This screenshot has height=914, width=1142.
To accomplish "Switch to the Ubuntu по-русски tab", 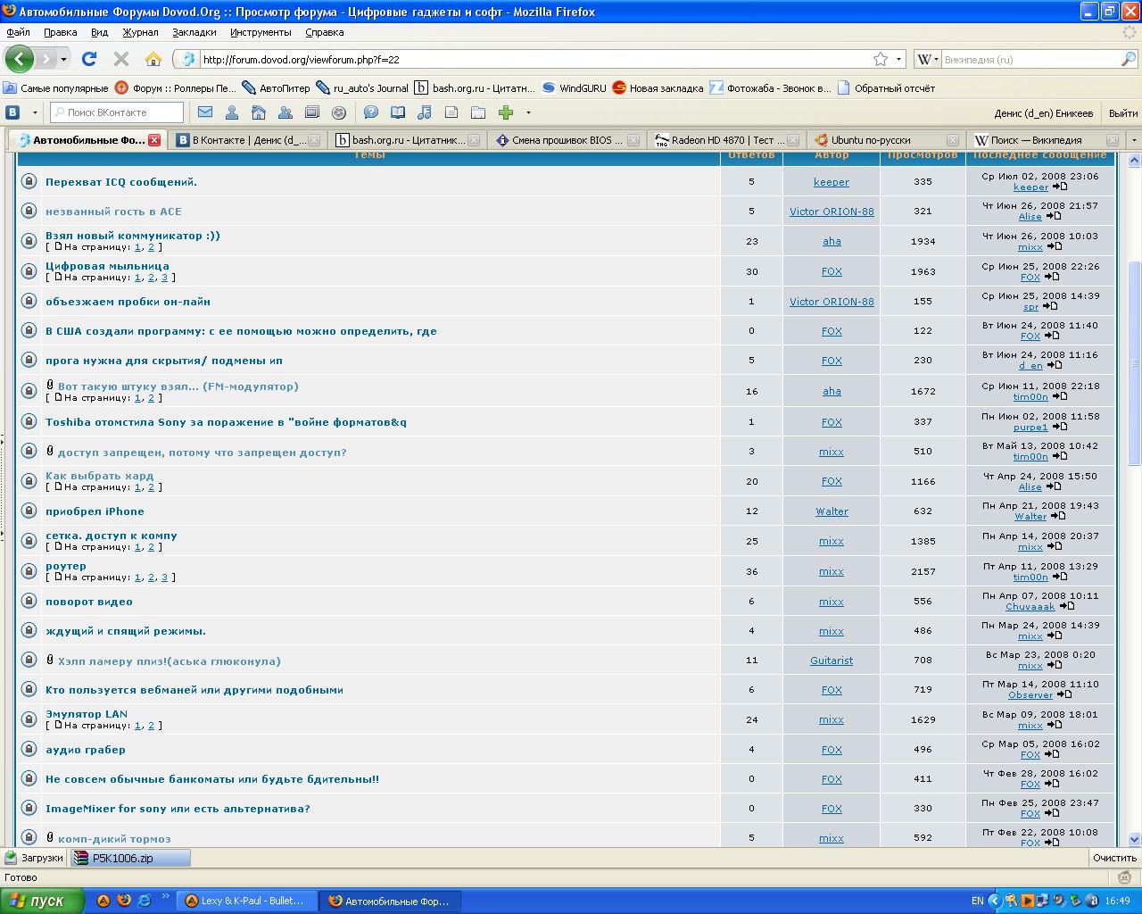I will point(870,140).
